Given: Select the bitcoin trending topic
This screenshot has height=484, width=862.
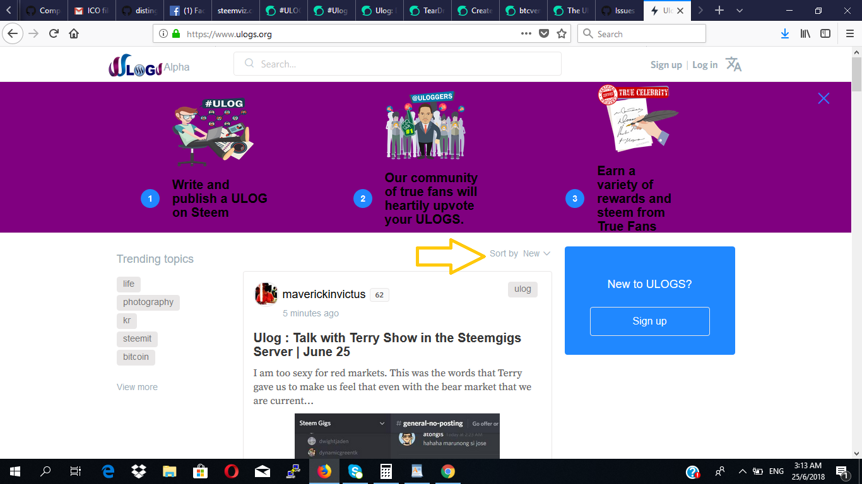Looking at the screenshot, I should 136,357.
